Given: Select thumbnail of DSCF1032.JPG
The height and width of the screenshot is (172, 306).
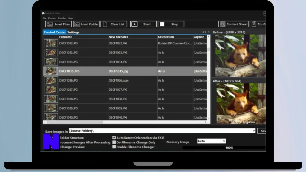Looking at the screenshot, I should pyautogui.click(x=51, y=43).
